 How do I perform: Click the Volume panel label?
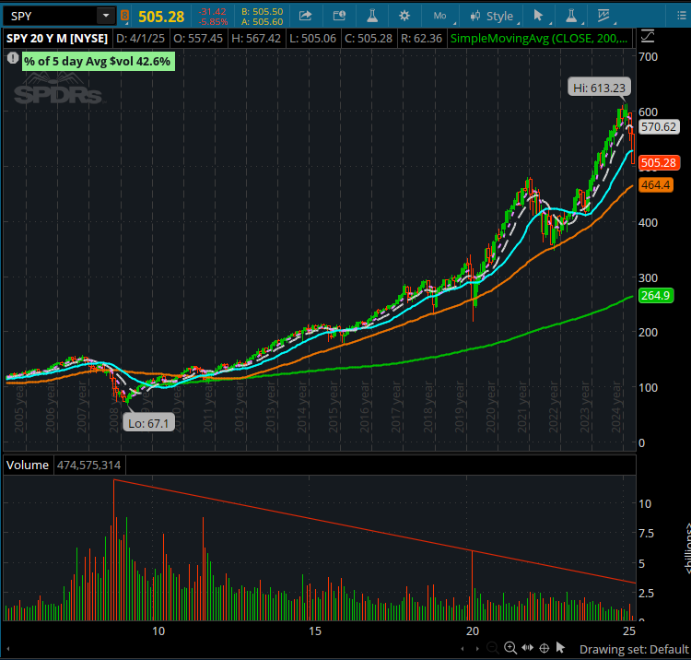28,466
